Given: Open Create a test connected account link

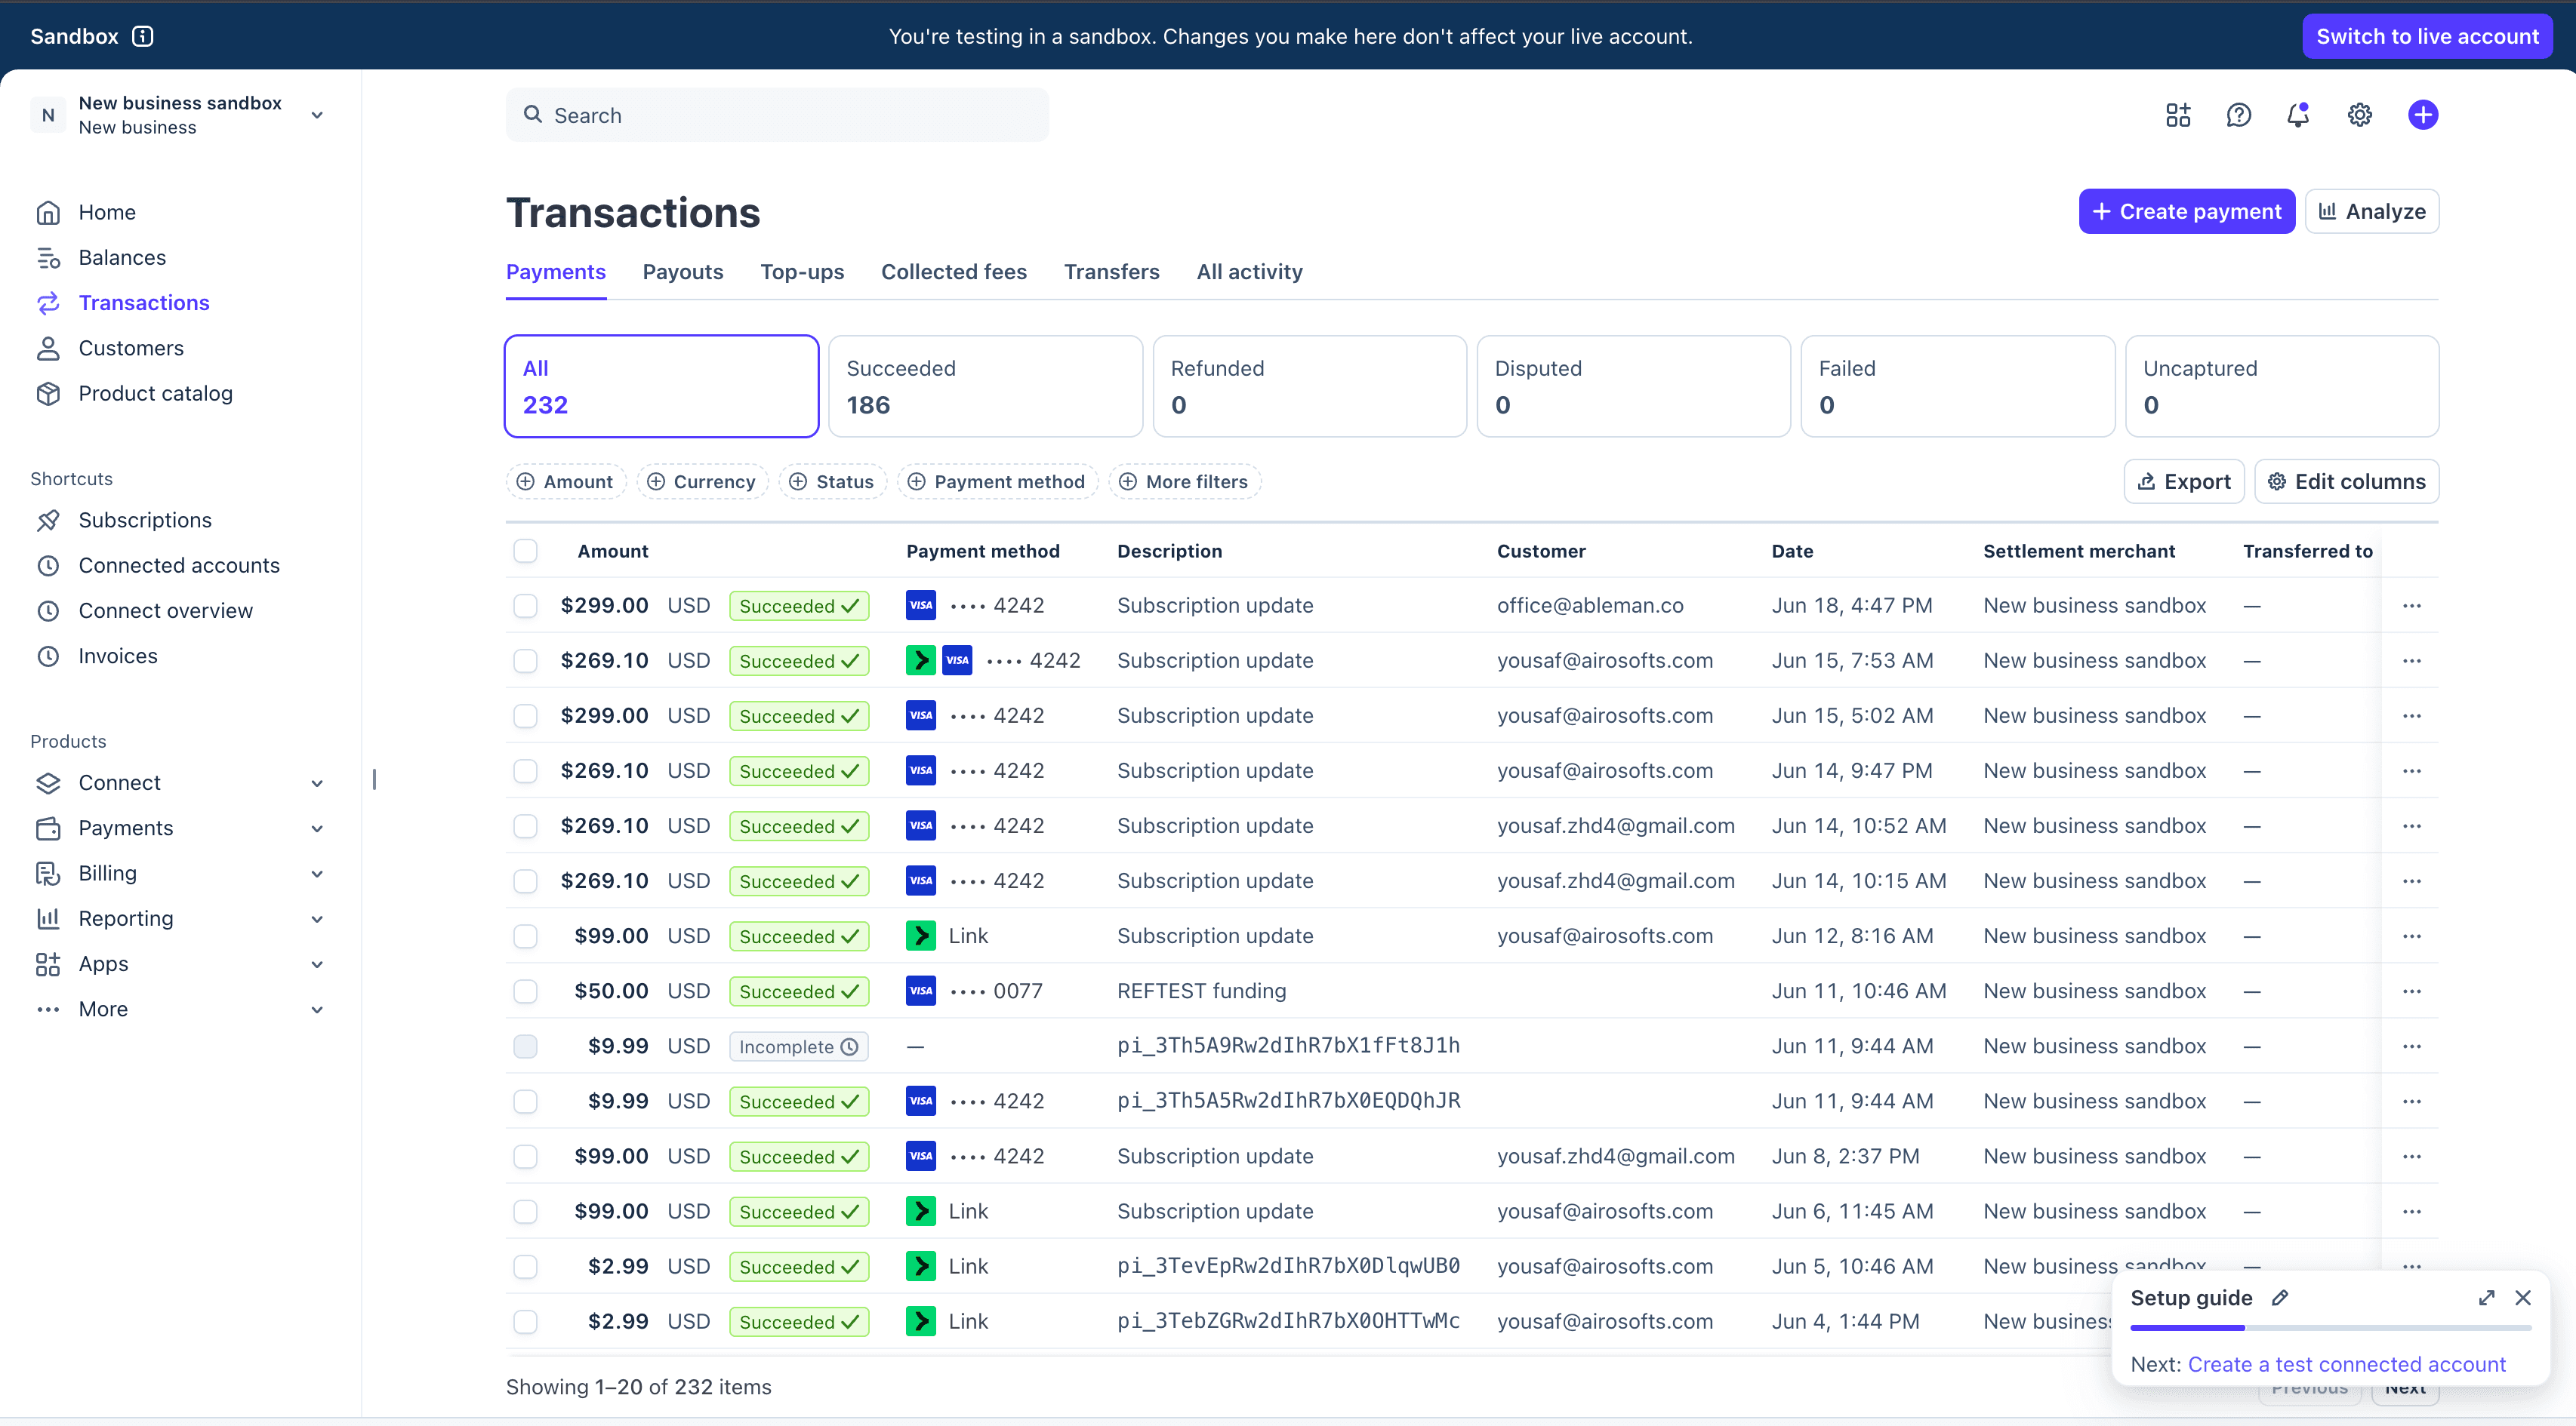Looking at the screenshot, I should point(2347,1365).
